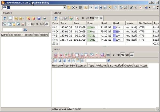Expand the play button dropdown arrow
Screen dimensions: 160x112
[77, 7]
